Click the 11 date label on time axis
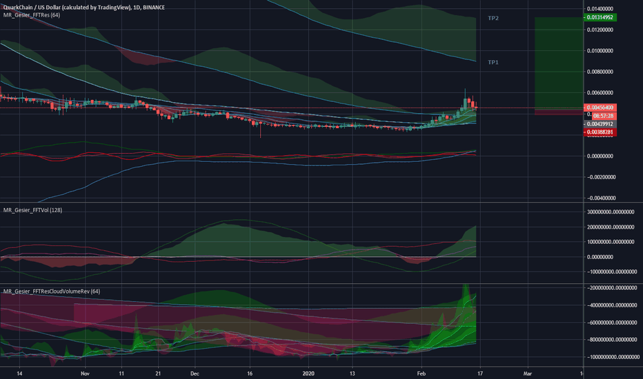Image resolution: width=643 pixels, height=379 pixels. [121, 373]
